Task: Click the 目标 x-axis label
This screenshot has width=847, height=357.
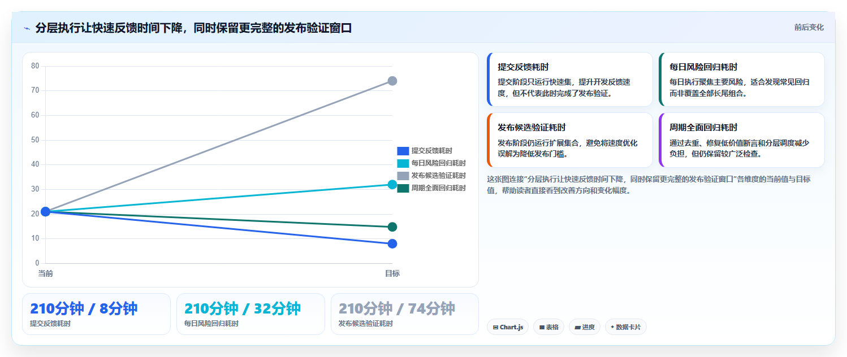Action: [392, 273]
